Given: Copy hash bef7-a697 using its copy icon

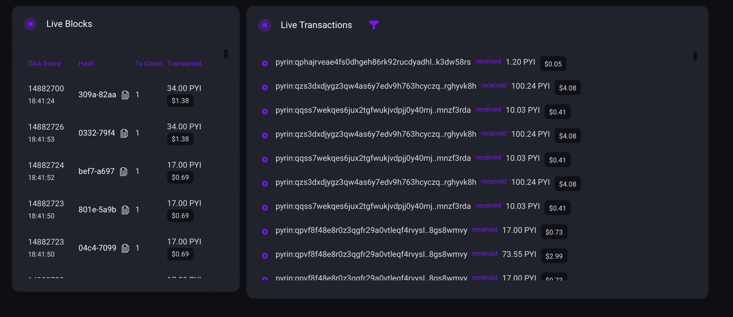Looking at the screenshot, I should [124, 171].
